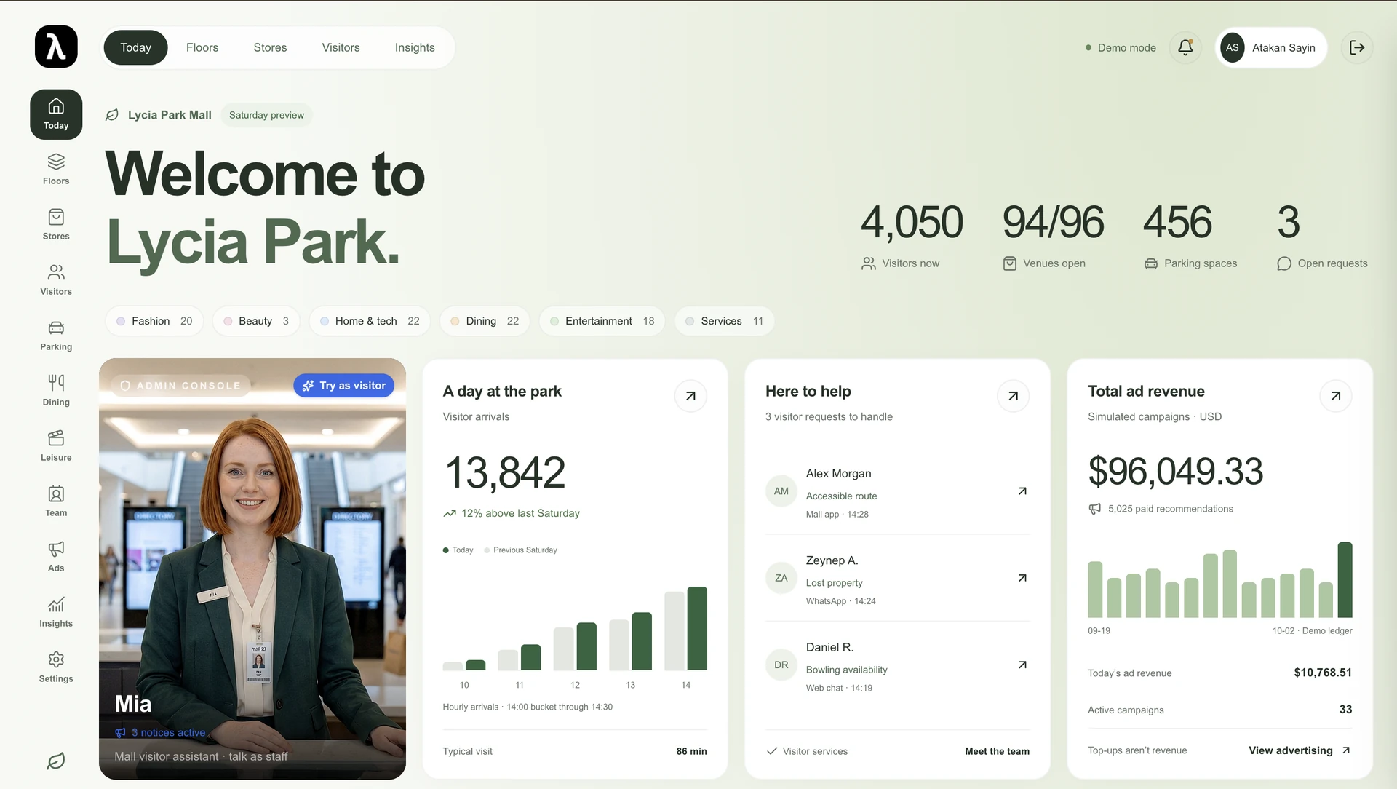The image size is (1397, 789).
Task: Click the leaf icon at sidebar bottom
Action: [x=56, y=761]
